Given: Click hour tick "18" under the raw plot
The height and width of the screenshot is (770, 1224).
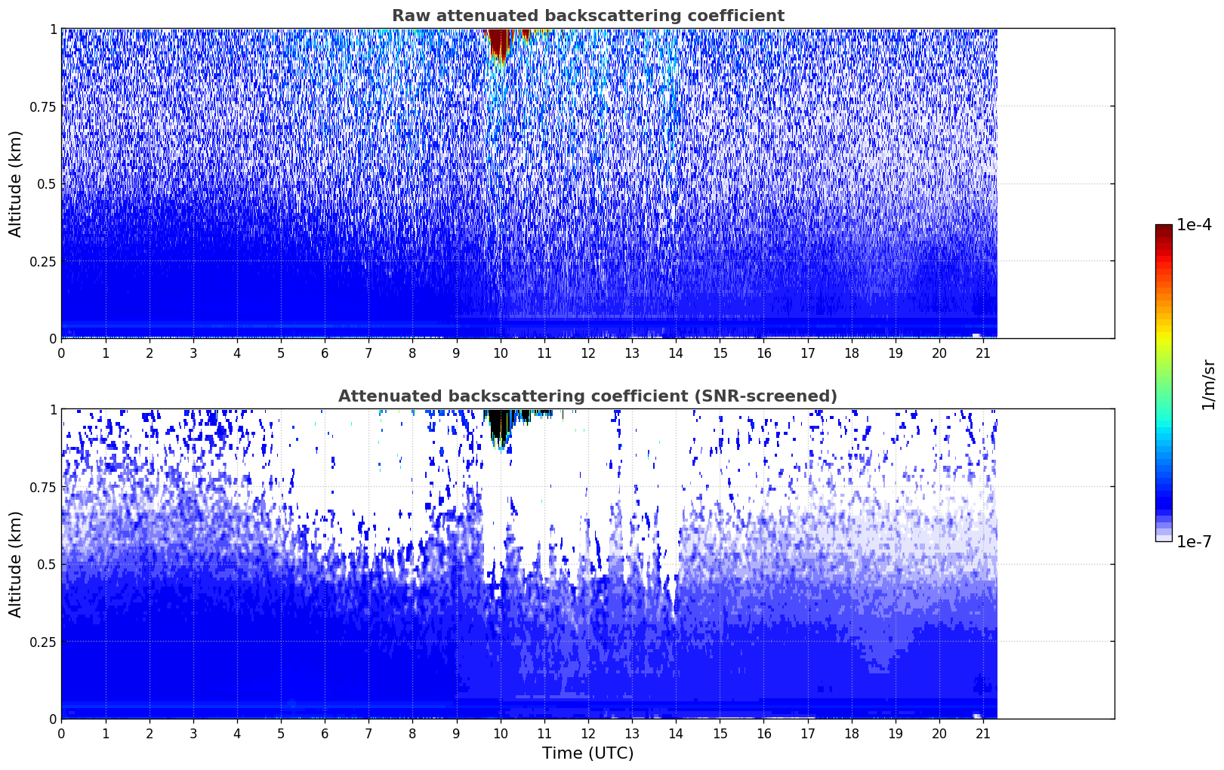Looking at the screenshot, I should tap(851, 353).
